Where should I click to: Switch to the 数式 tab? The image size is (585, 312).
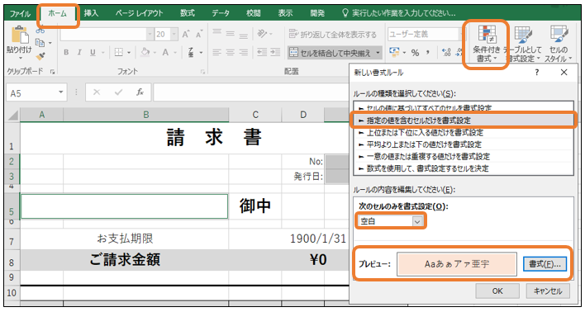tap(188, 13)
